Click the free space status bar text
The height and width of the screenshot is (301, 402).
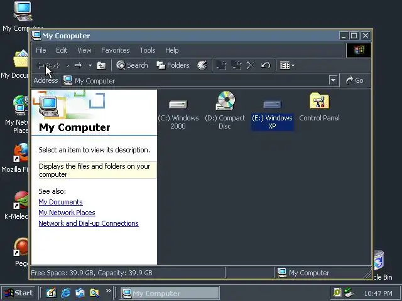click(92, 273)
